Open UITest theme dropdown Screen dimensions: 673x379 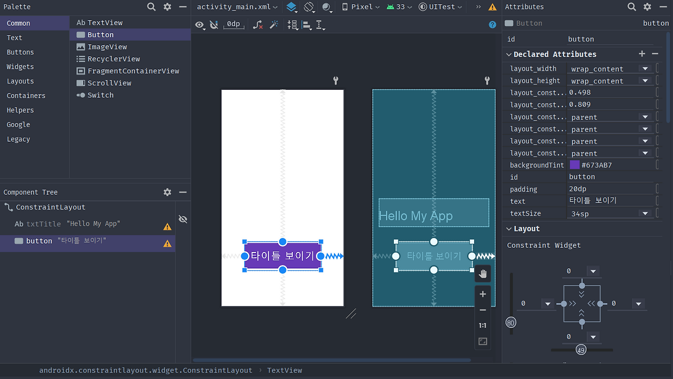point(441,7)
